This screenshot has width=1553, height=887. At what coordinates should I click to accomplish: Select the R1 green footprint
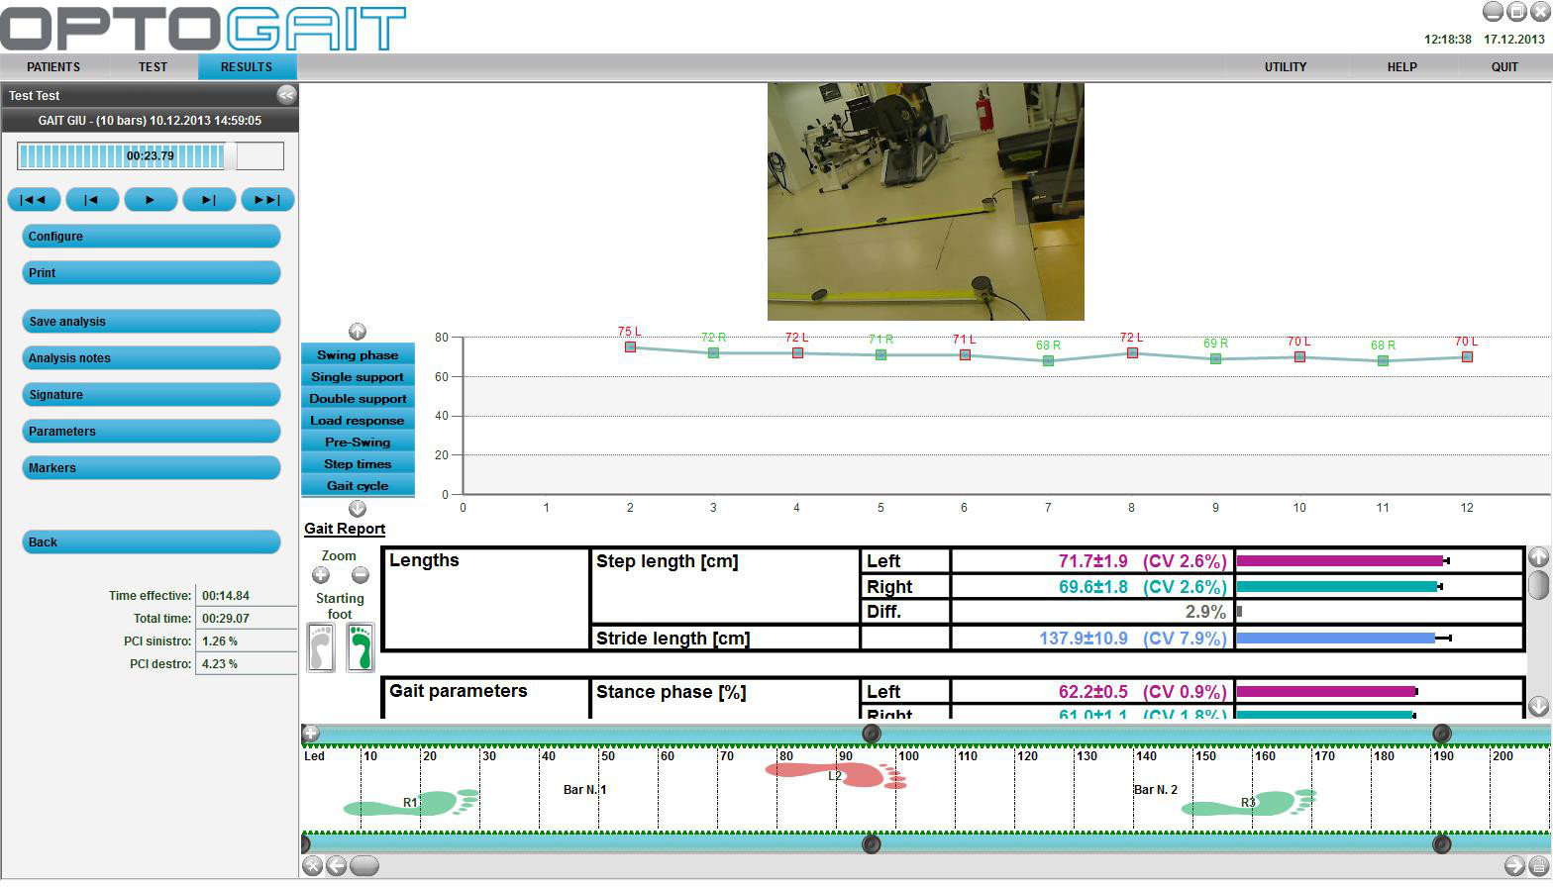pos(411,803)
